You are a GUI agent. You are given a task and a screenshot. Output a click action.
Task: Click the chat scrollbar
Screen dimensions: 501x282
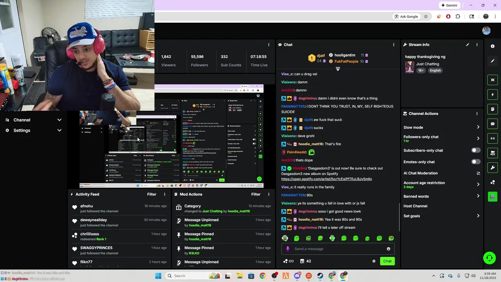pyautogui.click(x=399, y=217)
